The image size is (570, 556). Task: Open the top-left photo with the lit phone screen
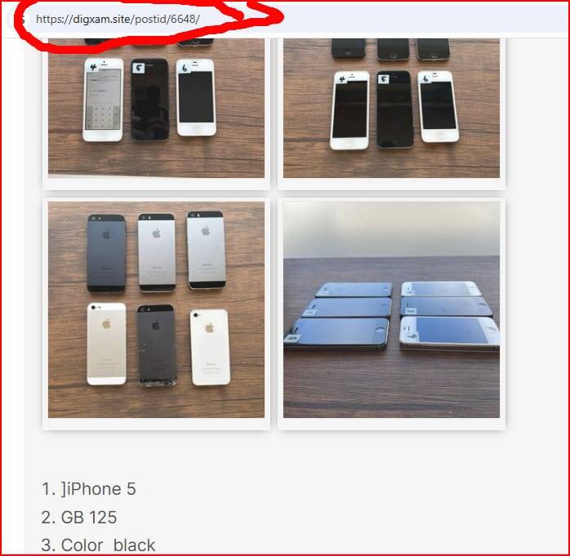156,108
